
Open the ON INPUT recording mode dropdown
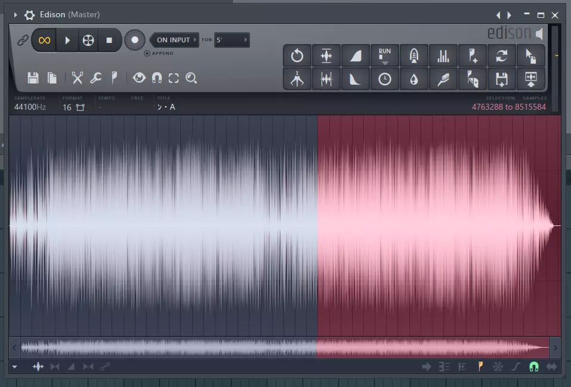point(173,40)
